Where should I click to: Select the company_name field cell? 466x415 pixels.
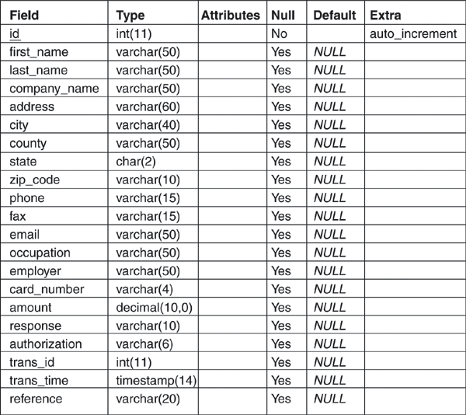(49, 89)
